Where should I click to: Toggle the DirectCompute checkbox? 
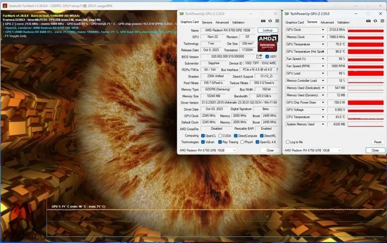[236, 136]
